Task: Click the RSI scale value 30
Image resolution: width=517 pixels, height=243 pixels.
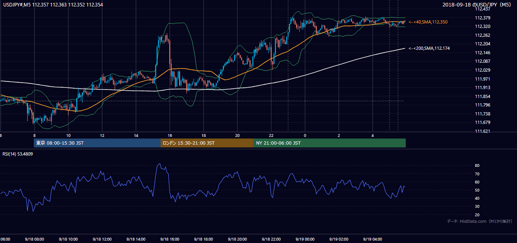Action: click(x=477, y=207)
